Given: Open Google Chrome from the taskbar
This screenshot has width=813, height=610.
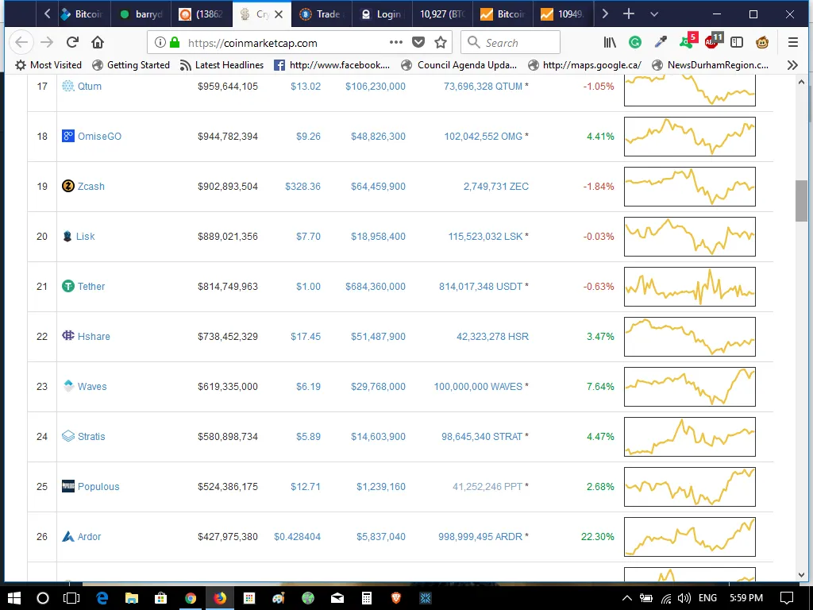Looking at the screenshot, I should tap(191, 598).
